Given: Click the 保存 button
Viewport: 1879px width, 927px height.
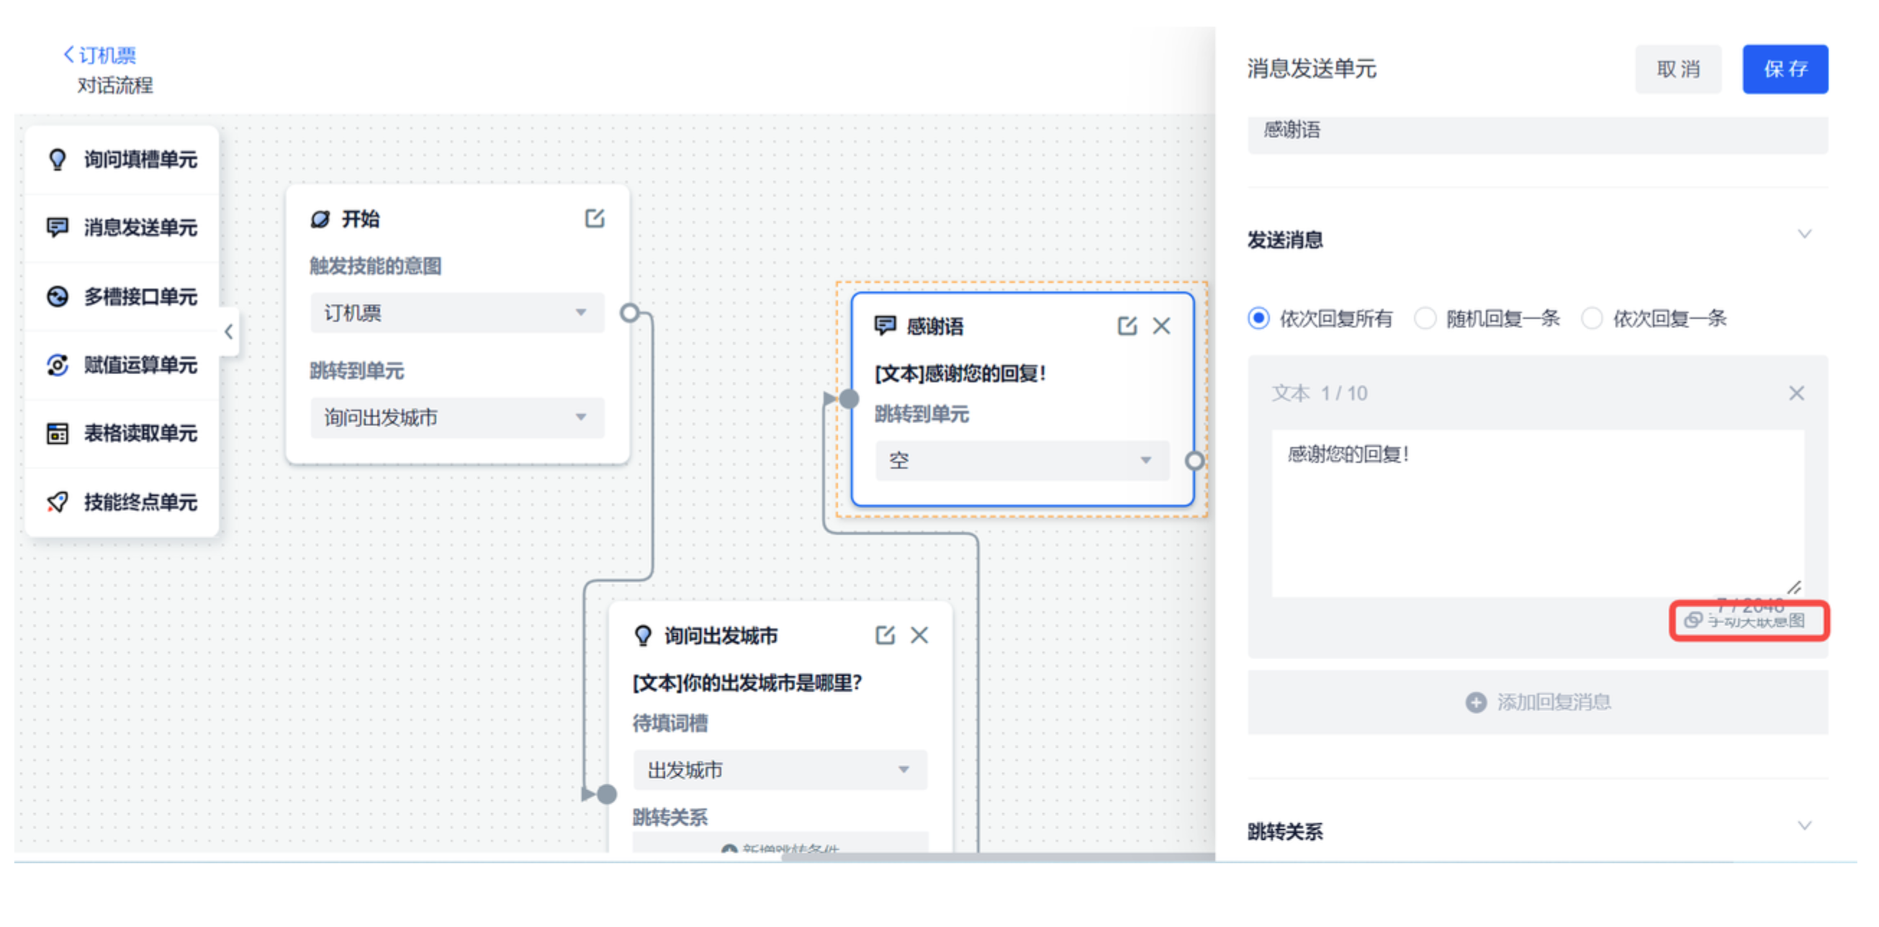Looking at the screenshot, I should tap(1785, 69).
